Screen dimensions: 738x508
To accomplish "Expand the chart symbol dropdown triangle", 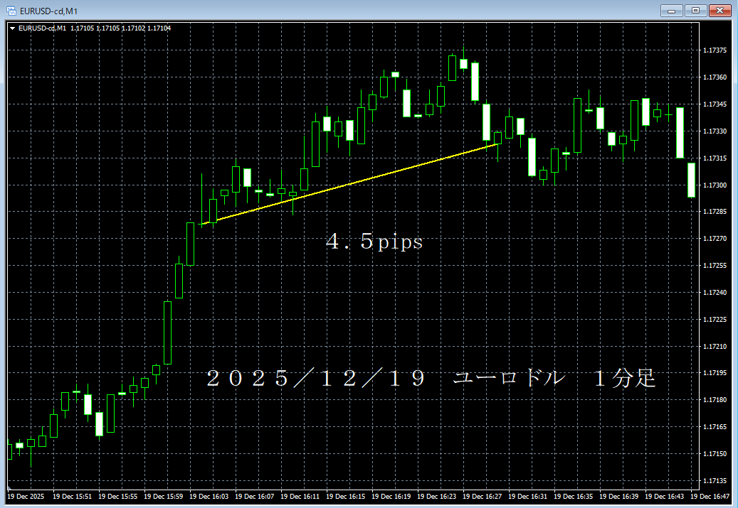I will click(x=13, y=28).
